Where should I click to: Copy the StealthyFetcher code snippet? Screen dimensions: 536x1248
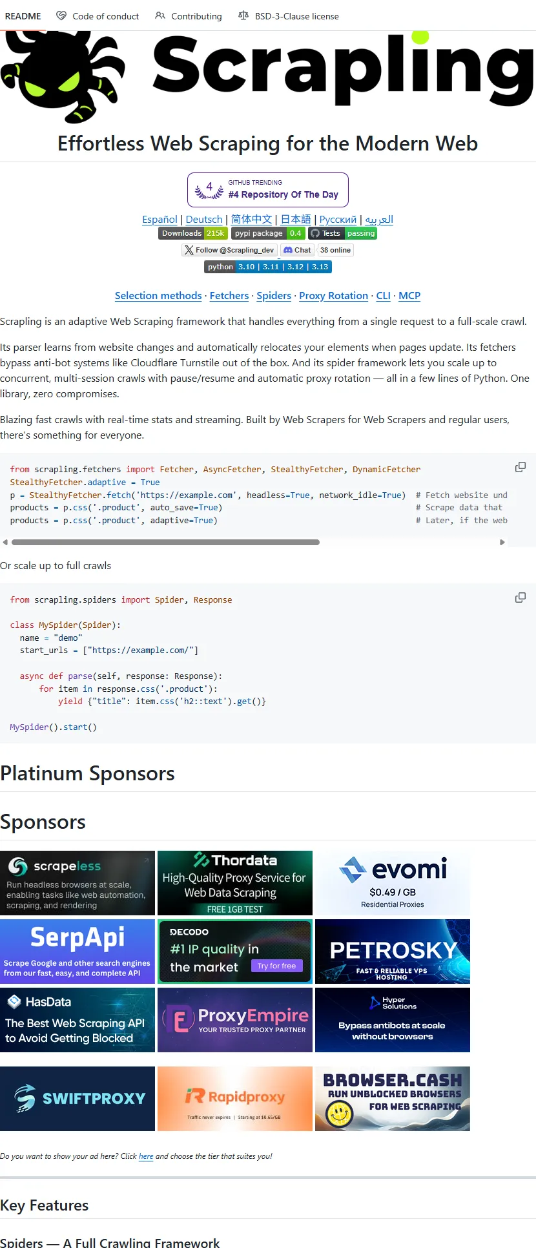(x=520, y=467)
